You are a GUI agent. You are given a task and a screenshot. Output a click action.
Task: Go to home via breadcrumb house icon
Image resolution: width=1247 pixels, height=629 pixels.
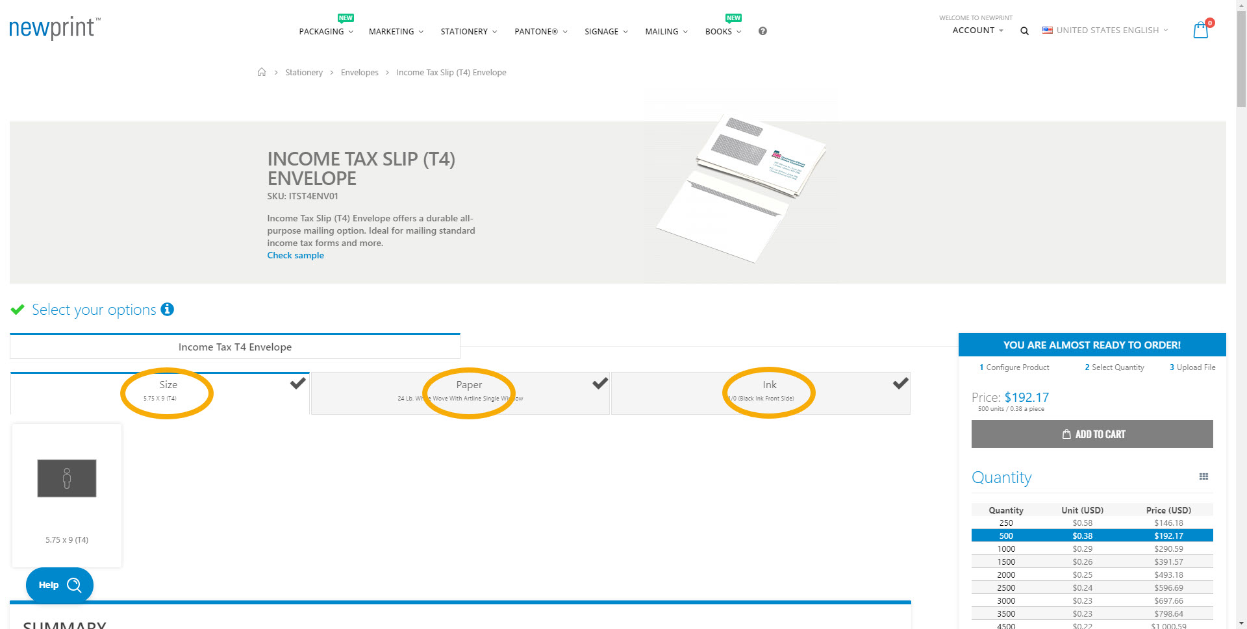tap(262, 72)
